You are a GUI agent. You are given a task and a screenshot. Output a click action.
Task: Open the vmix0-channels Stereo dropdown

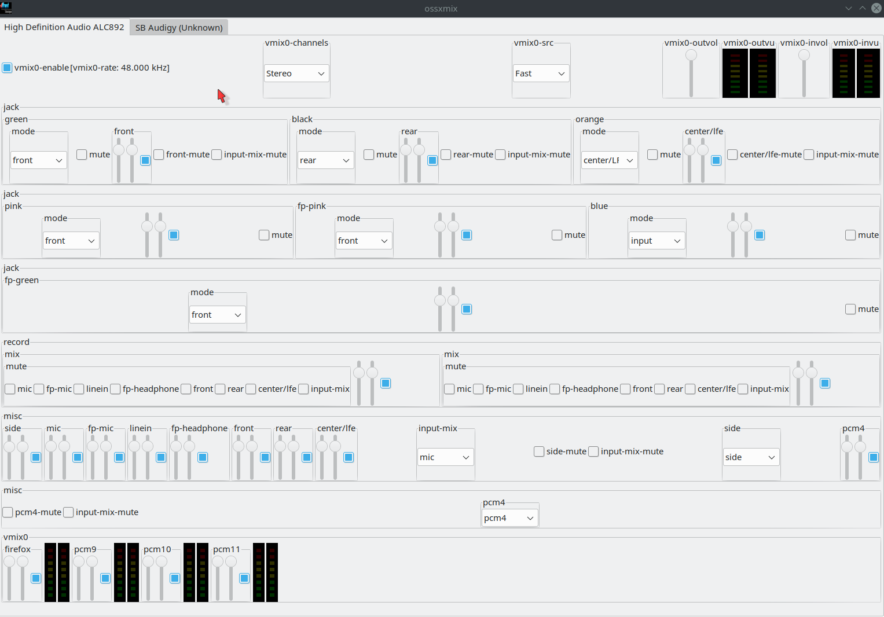296,74
